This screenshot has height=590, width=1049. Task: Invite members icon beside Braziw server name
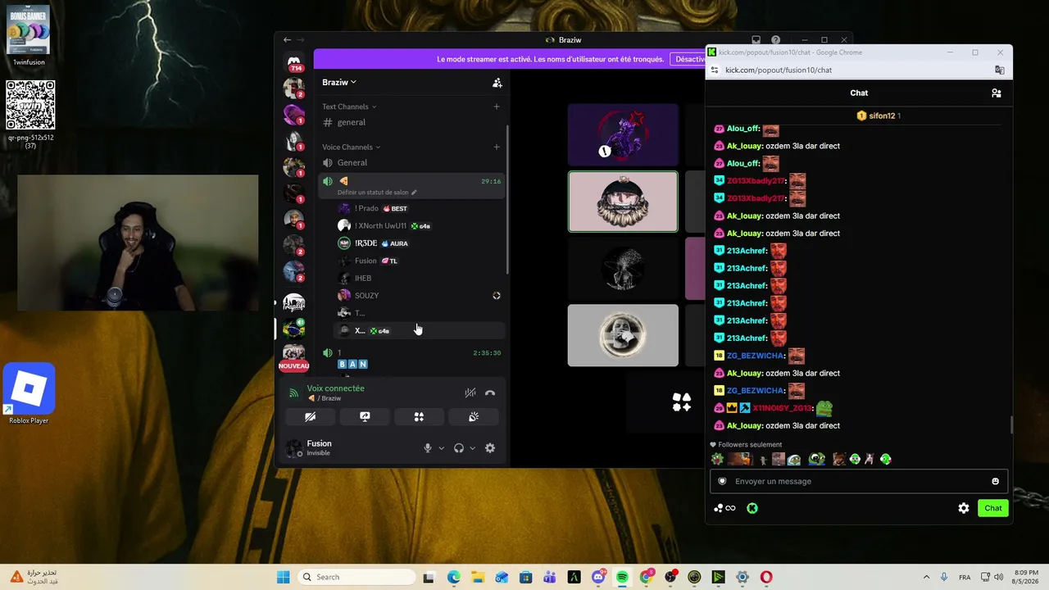click(497, 83)
